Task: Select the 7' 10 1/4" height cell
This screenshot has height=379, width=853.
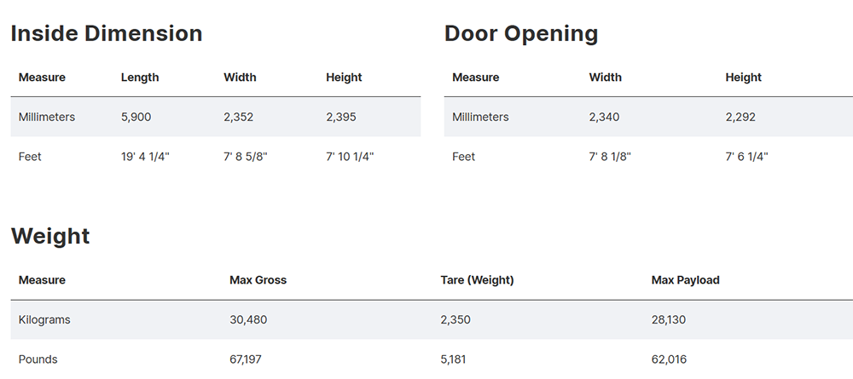Action: pyautogui.click(x=350, y=157)
